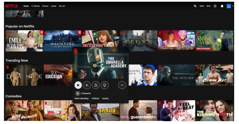Image resolution: width=239 pixels, height=124 pixels.
Task: Click the Popular on Netflix heading
Action: tap(20, 26)
